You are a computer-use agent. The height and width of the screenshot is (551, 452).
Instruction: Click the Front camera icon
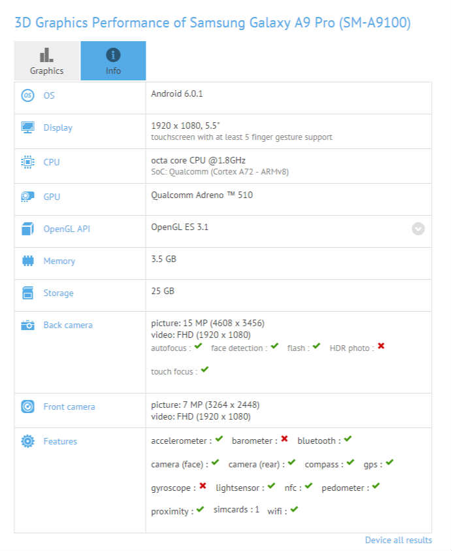click(27, 407)
